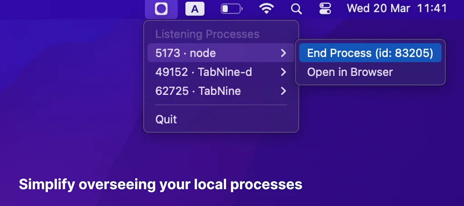Choose Open in Browser
Image resolution: width=464 pixels, height=206 pixels.
pos(350,72)
